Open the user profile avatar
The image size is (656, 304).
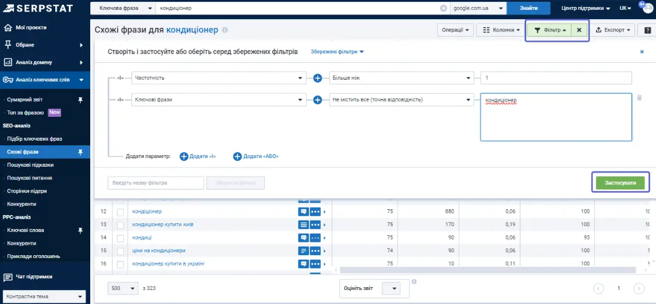(x=649, y=8)
